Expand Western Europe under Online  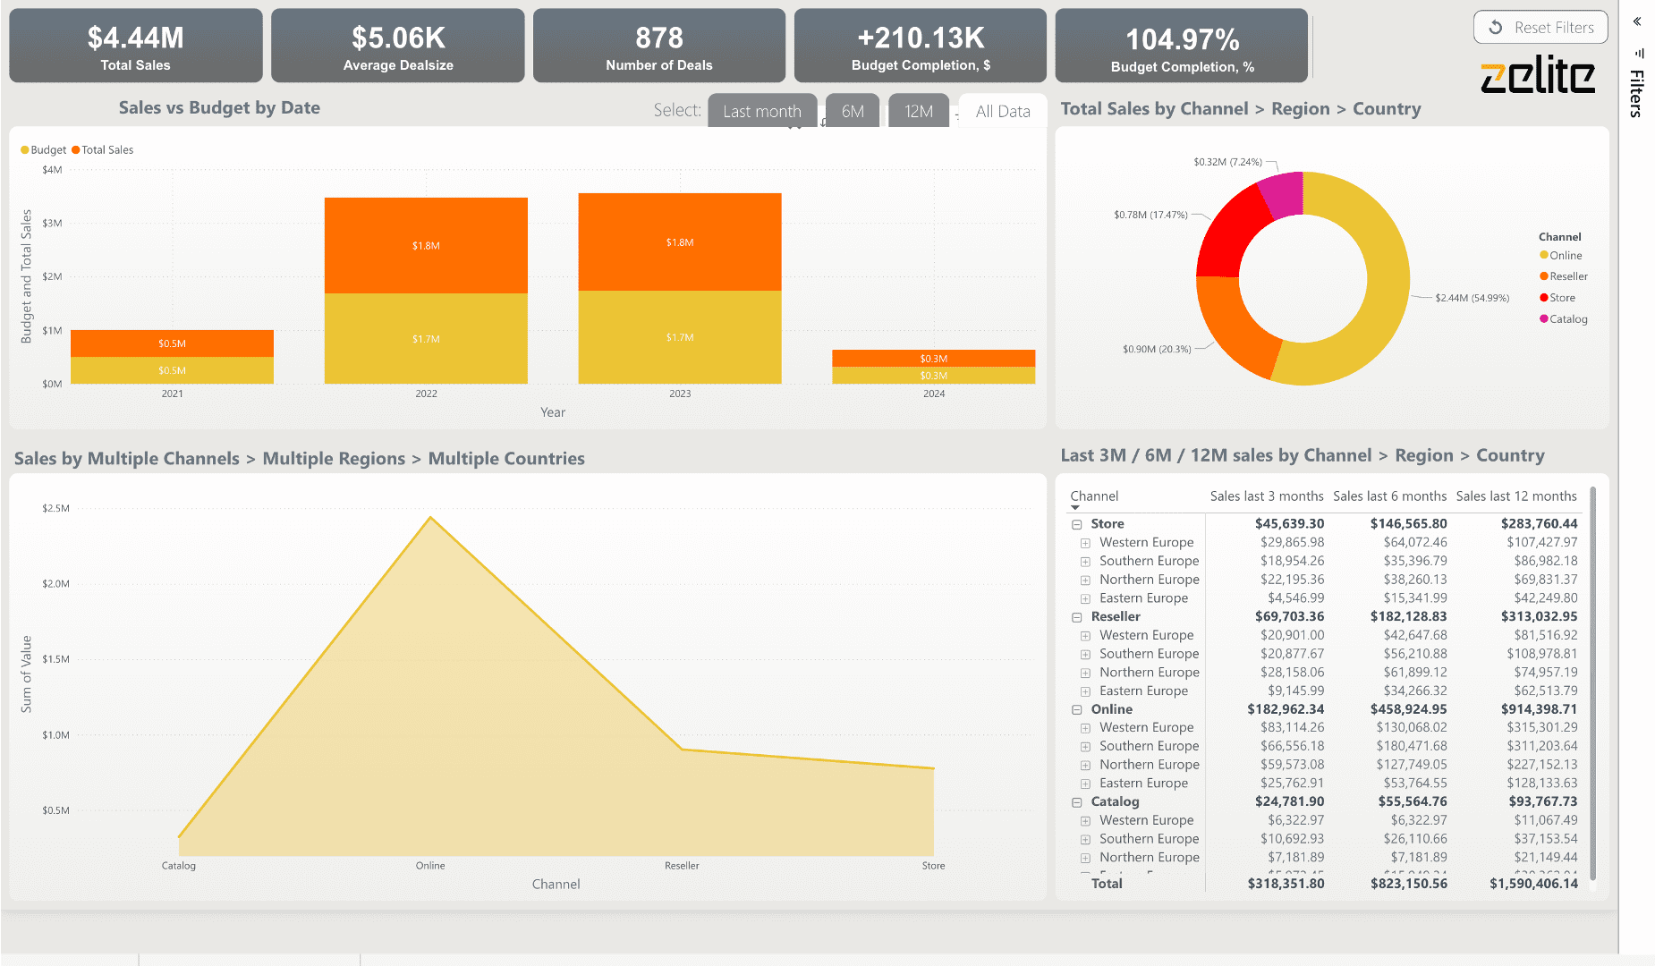tap(1085, 728)
